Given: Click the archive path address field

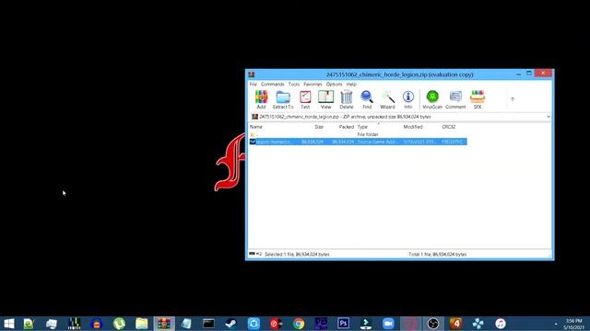Looking at the screenshot, I should pos(398,117).
